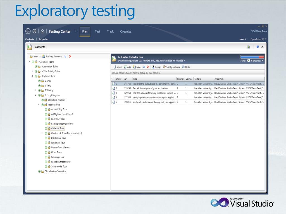286x214 pixels.
Task: Click status icon next to Other Tours
Action: pos(46,152)
